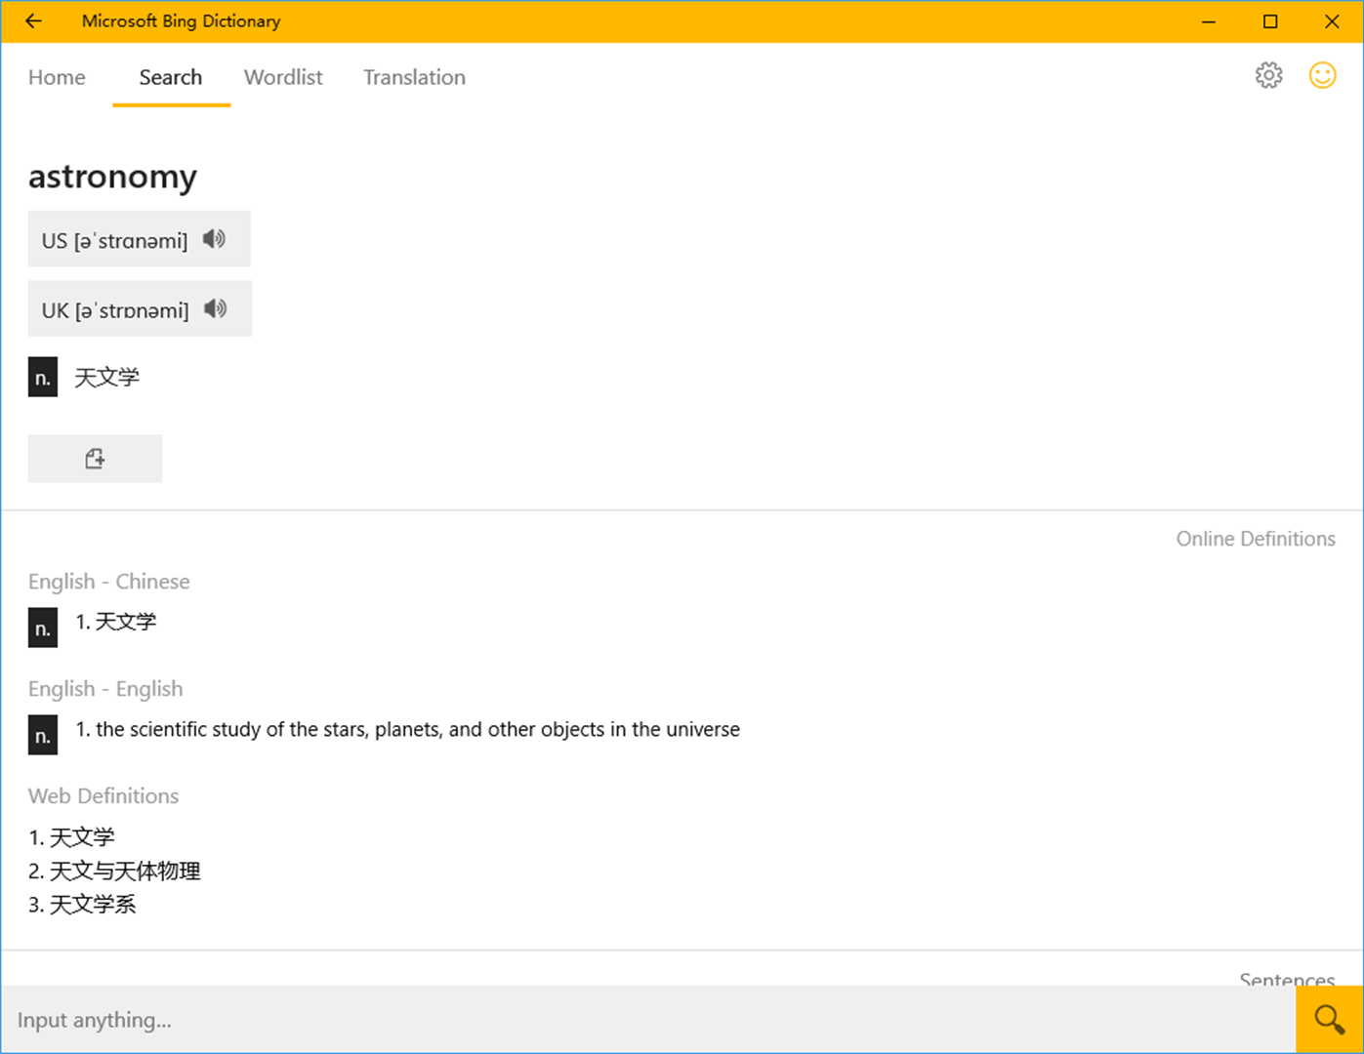
Task: Open the Wordlist tab
Action: click(283, 77)
